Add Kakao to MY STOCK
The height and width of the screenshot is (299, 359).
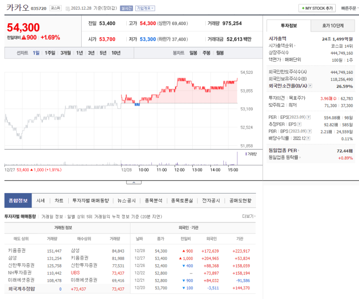point(317,8)
